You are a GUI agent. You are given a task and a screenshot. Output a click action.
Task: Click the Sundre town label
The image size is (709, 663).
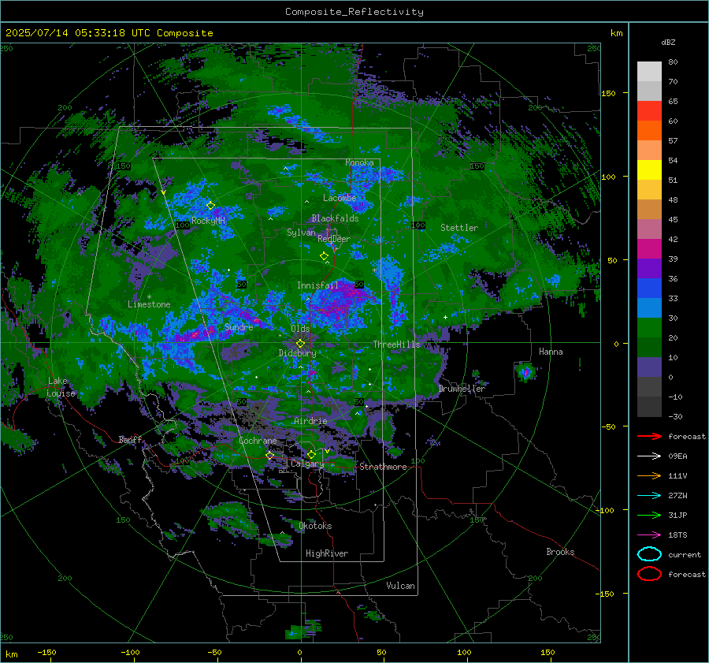(239, 327)
